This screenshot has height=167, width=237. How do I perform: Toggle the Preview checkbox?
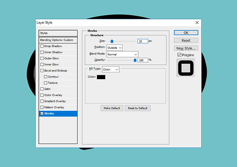(x=180, y=55)
